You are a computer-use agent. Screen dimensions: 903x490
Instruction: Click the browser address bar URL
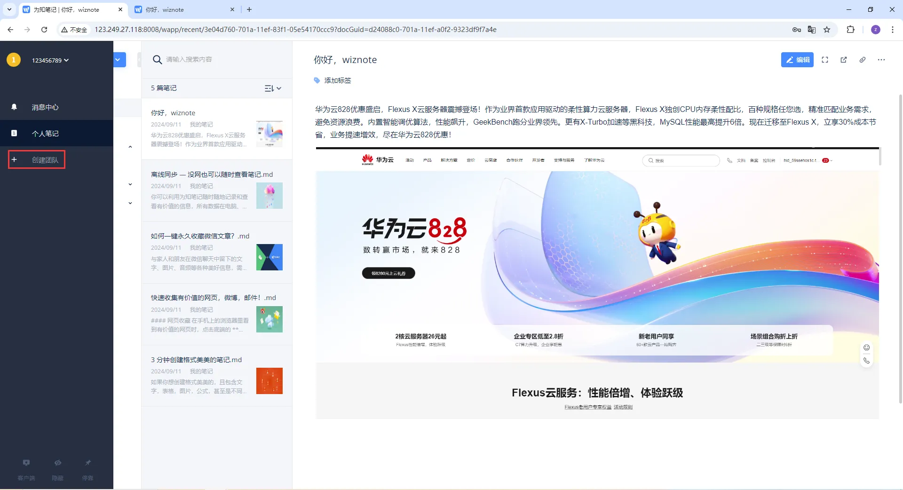(x=295, y=30)
